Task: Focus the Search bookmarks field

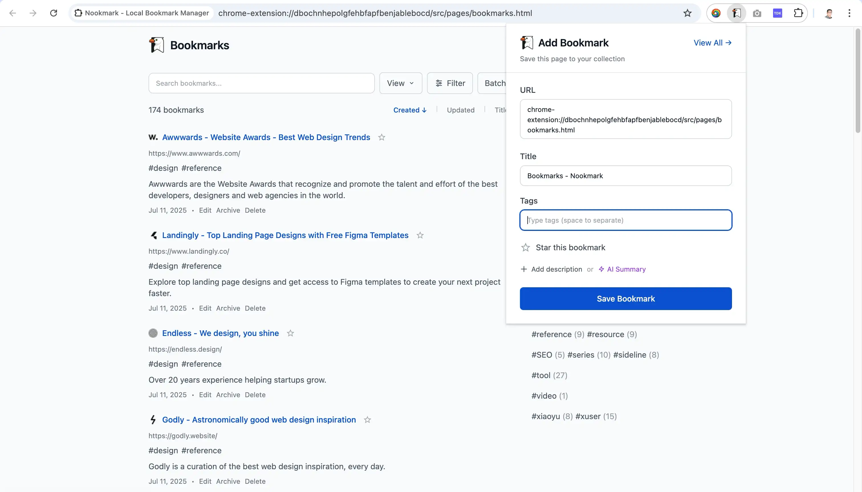Action: tap(261, 83)
